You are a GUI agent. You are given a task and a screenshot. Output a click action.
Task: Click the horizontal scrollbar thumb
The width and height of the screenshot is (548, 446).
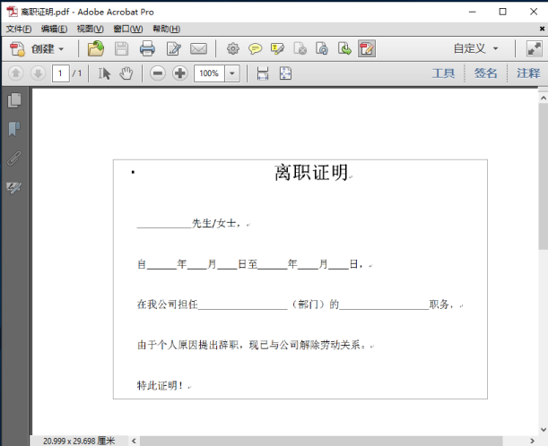click(x=321, y=442)
